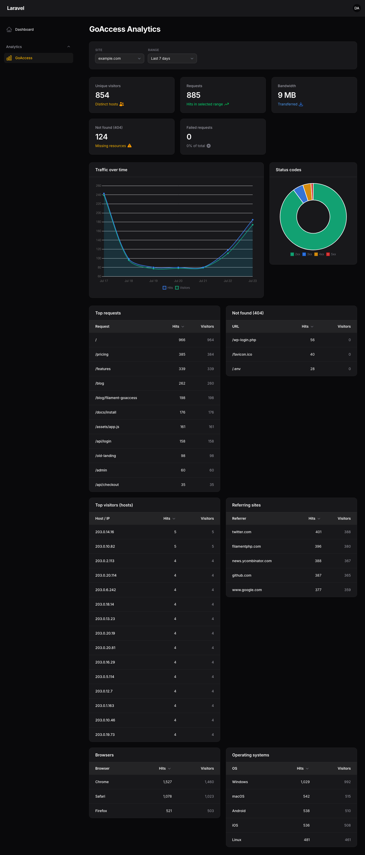Click the Browser column header
This screenshot has width=365, height=855.
pyautogui.click(x=102, y=768)
